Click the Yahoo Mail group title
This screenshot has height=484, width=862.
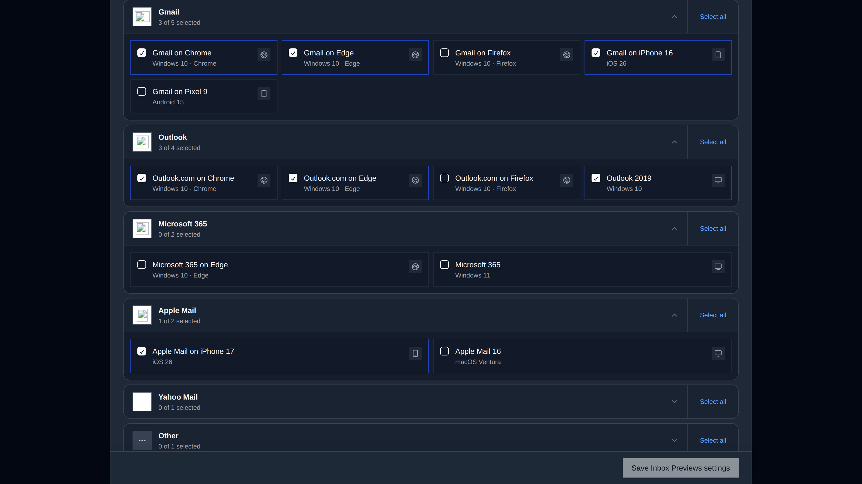pyautogui.click(x=178, y=397)
